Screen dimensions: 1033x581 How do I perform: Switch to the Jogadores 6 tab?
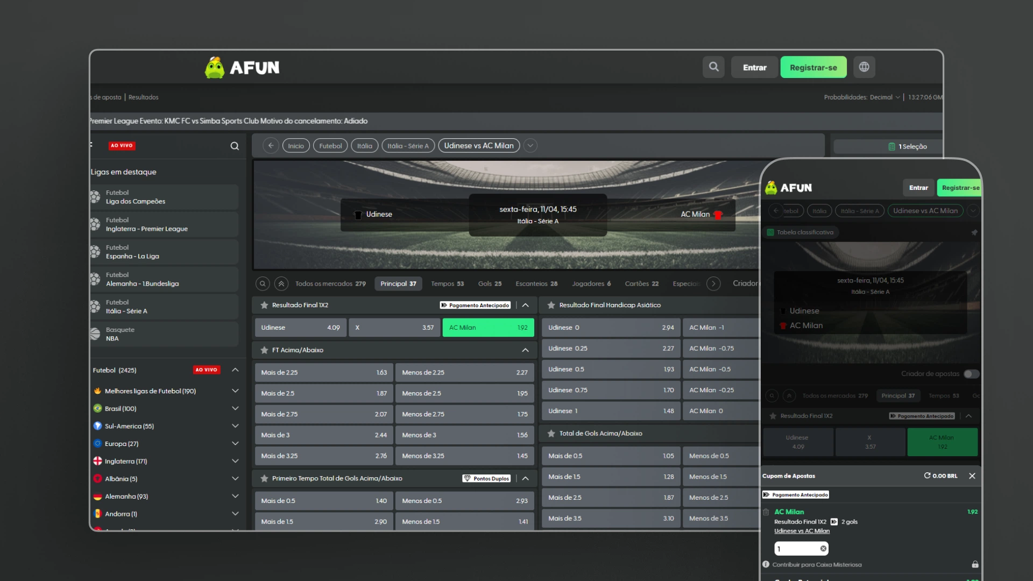point(591,284)
